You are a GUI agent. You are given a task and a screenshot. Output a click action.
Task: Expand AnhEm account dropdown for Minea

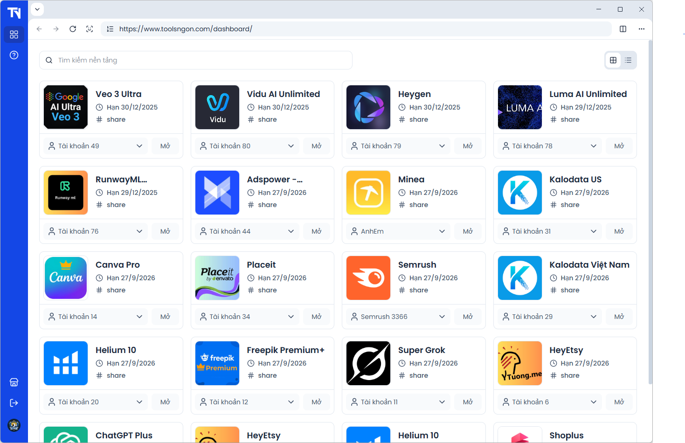(398, 231)
